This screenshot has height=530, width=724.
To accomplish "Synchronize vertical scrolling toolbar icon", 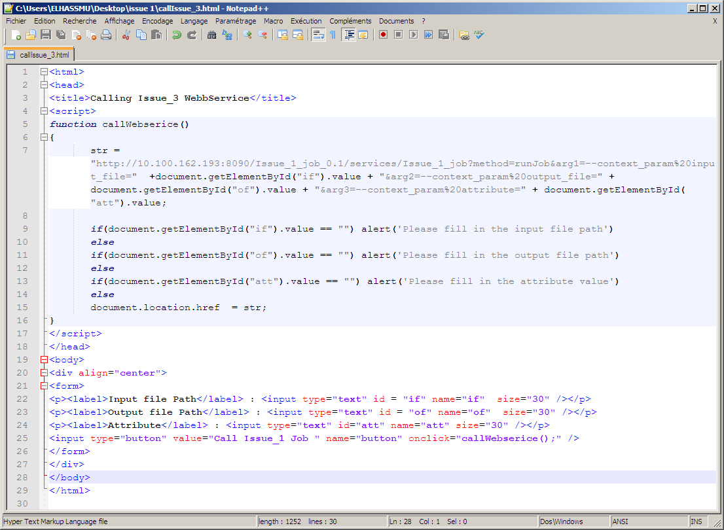I will point(283,35).
